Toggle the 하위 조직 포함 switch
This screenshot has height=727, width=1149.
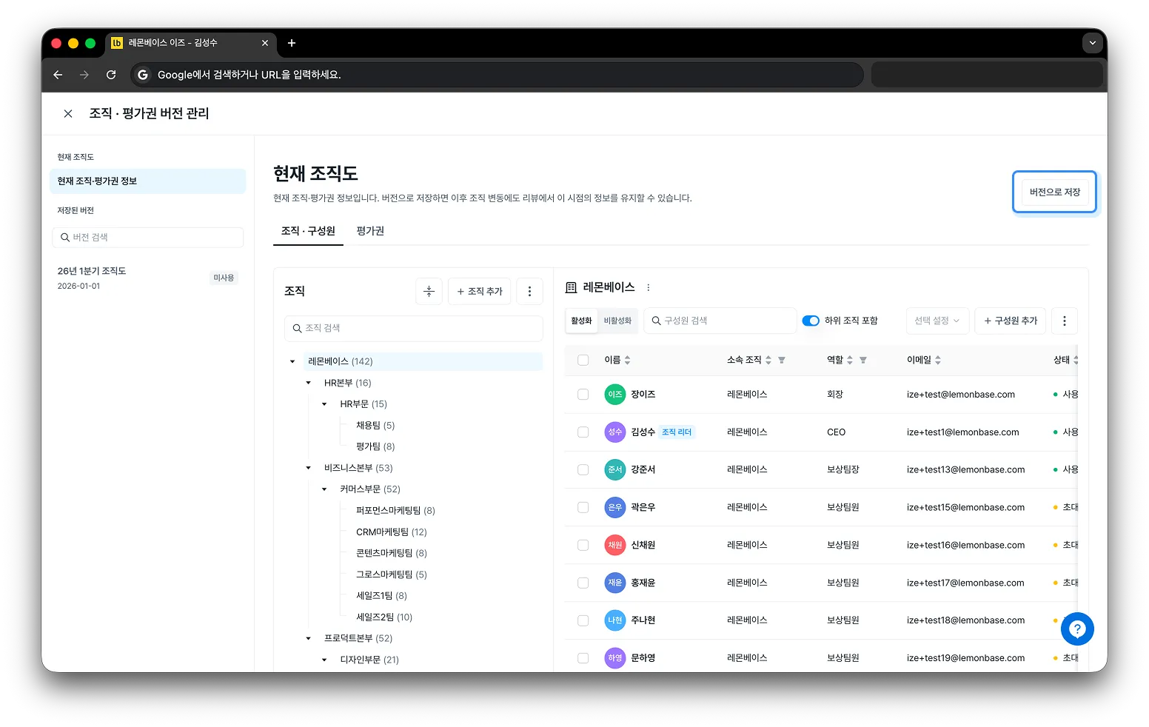point(811,321)
